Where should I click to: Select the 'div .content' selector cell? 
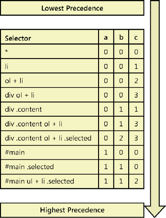click(49, 109)
